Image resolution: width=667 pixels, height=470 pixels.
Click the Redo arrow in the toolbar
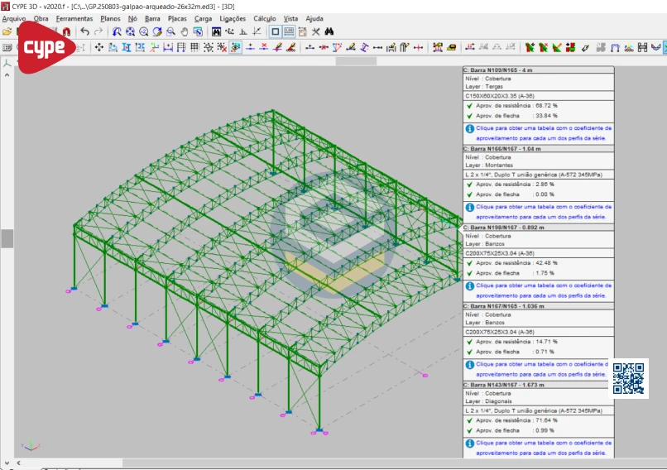pos(98,31)
